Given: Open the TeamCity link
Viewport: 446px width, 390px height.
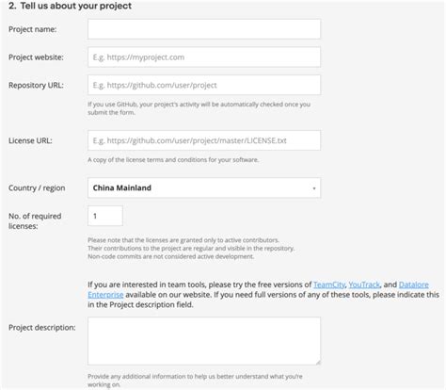Looking at the screenshot, I should click(x=329, y=284).
